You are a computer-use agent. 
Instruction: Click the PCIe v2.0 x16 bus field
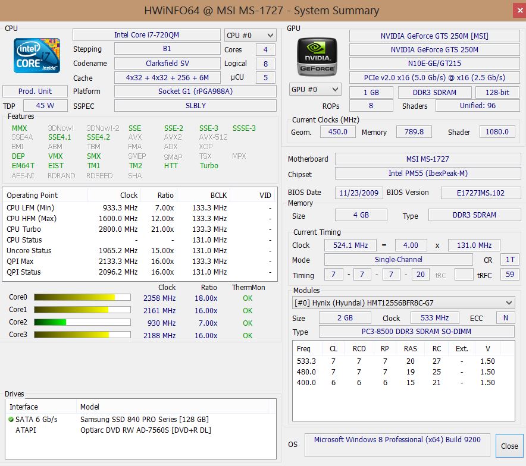click(434, 78)
